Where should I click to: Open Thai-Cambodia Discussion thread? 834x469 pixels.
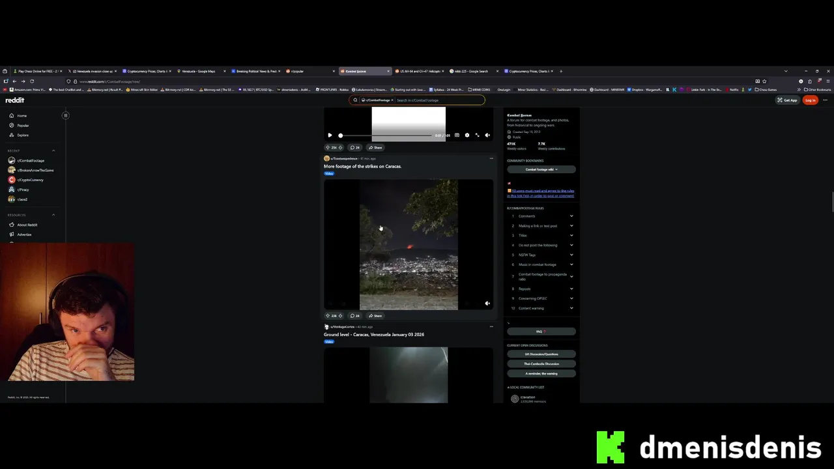(x=541, y=364)
